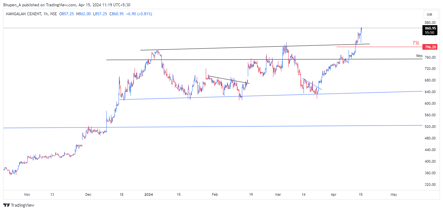Click the Apr label on time axis

[333, 195]
